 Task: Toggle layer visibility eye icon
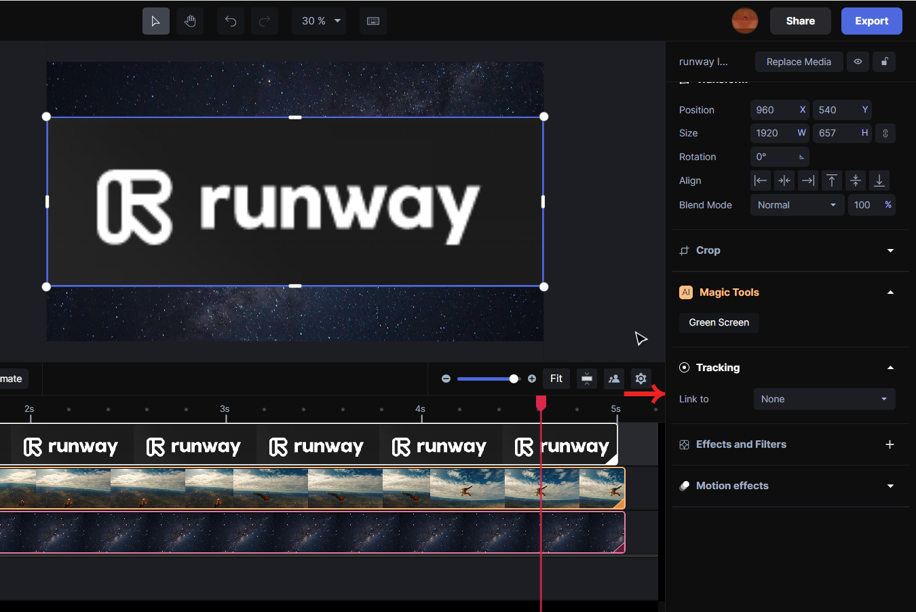pos(858,62)
